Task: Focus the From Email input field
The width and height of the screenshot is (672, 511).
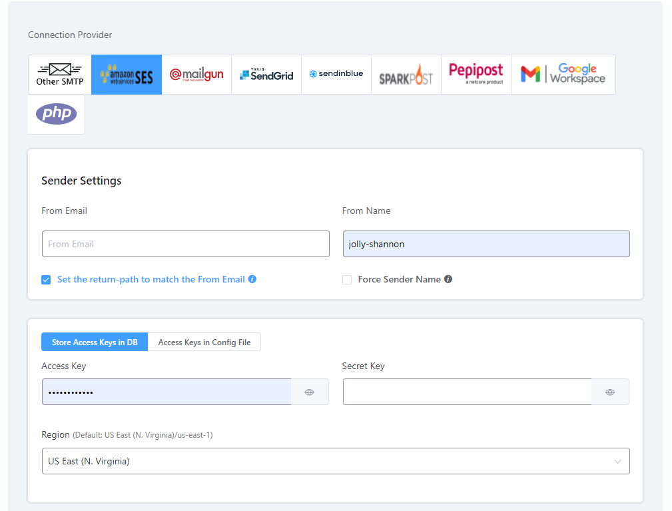Action: (x=186, y=244)
